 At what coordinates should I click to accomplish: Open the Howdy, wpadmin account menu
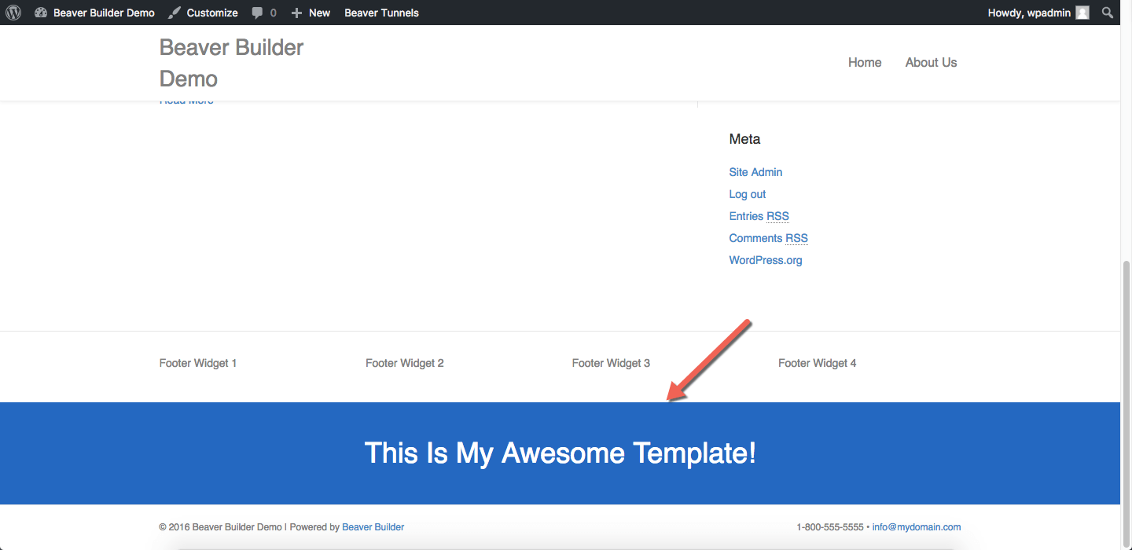1031,12
